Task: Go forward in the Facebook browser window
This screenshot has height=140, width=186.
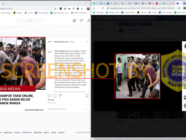Action: [x=98, y=8]
